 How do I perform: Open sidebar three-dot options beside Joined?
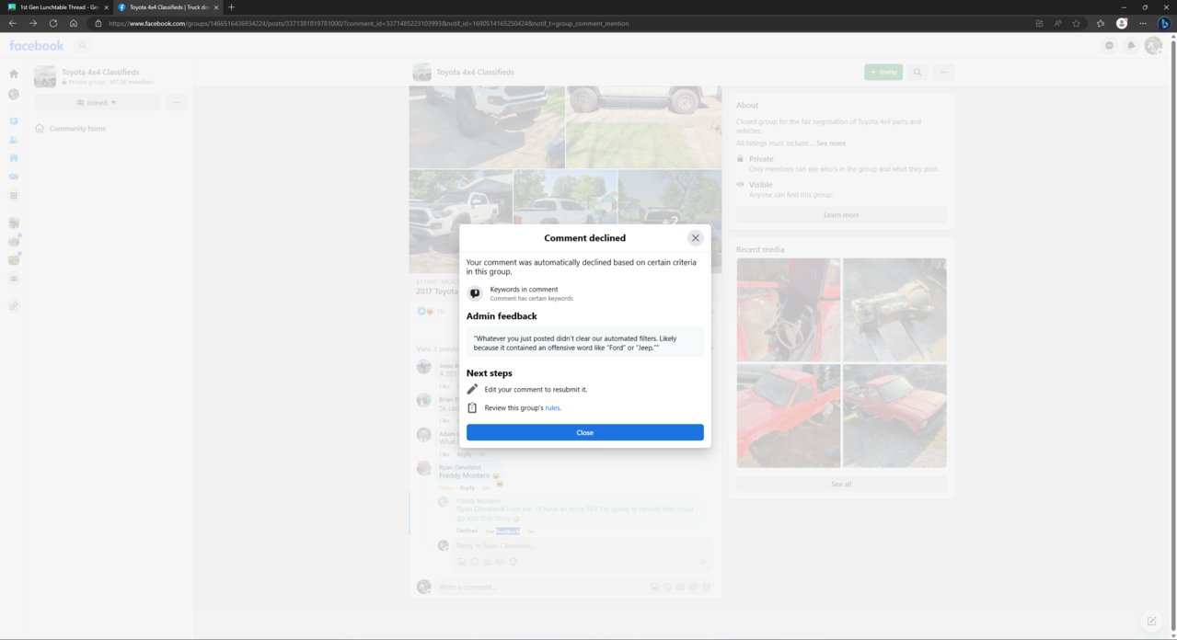(176, 102)
